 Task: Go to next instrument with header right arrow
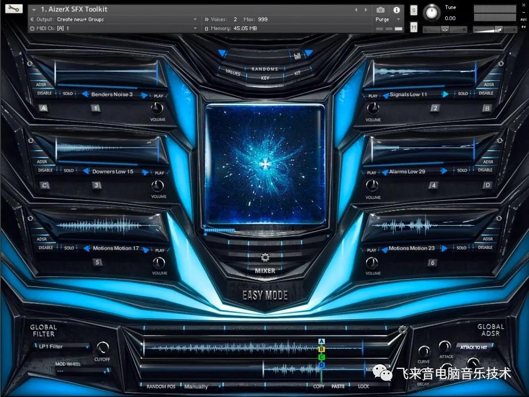366,10
